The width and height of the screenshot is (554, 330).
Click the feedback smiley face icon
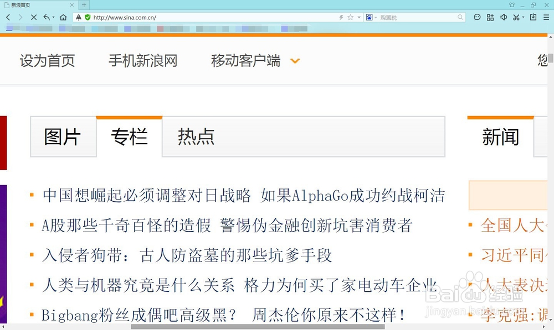point(478,17)
